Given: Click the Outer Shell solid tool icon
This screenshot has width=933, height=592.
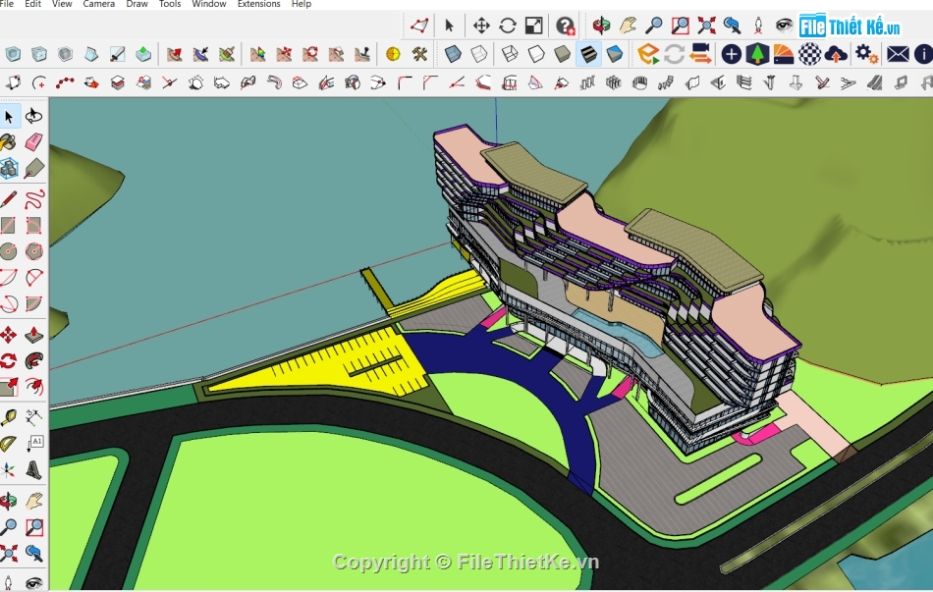Looking at the screenshot, I should coord(13,54).
